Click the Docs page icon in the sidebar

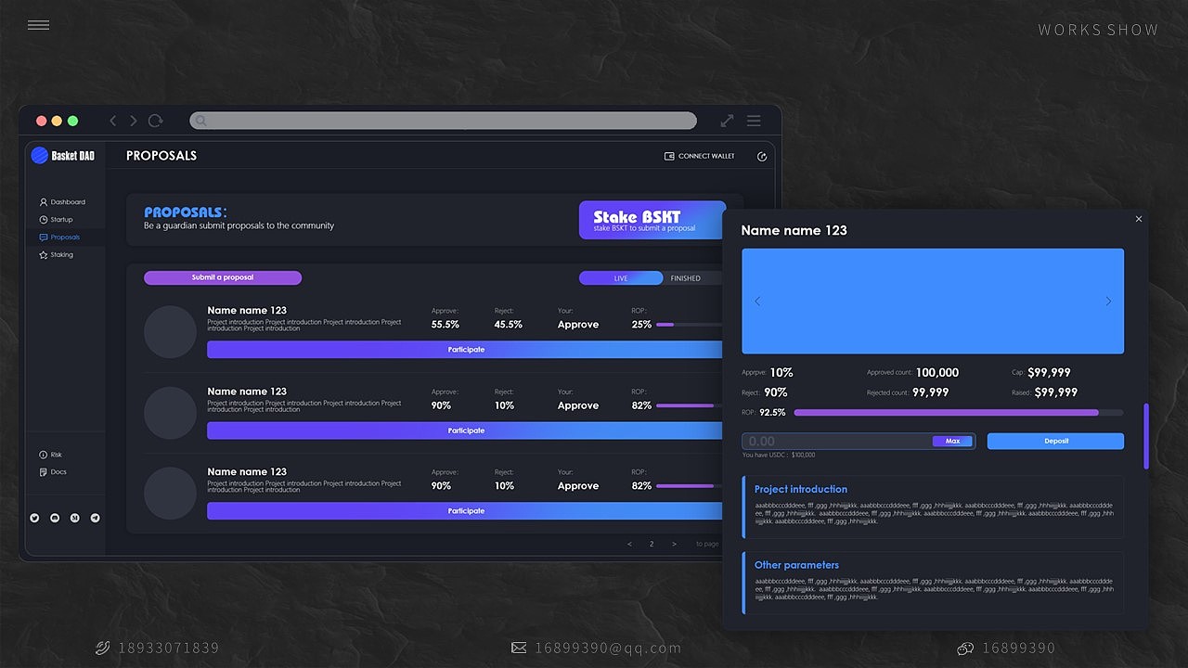(43, 472)
